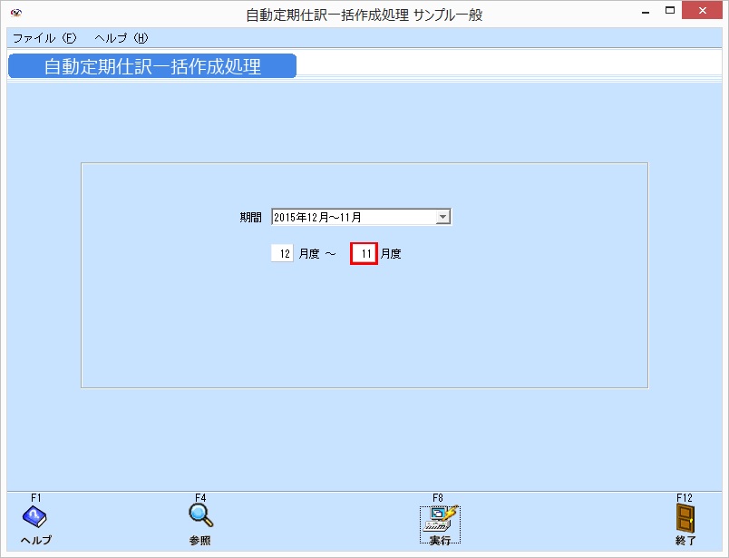Select the 12 月度 start field
729x558 pixels.
[x=284, y=253]
